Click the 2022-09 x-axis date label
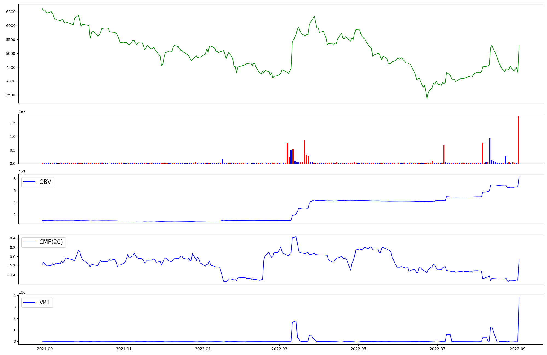 pyautogui.click(x=518, y=349)
